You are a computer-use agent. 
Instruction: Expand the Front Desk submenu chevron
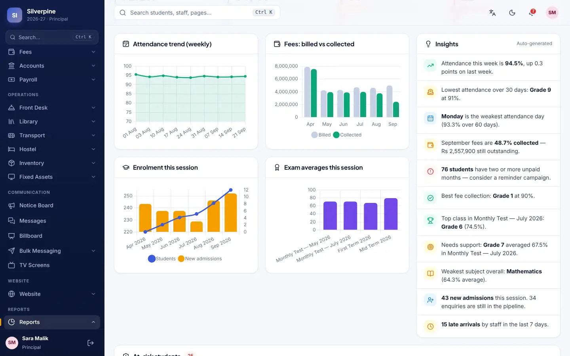click(x=93, y=108)
